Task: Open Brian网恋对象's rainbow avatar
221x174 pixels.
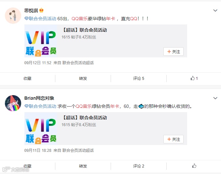Action: pos(13,103)
